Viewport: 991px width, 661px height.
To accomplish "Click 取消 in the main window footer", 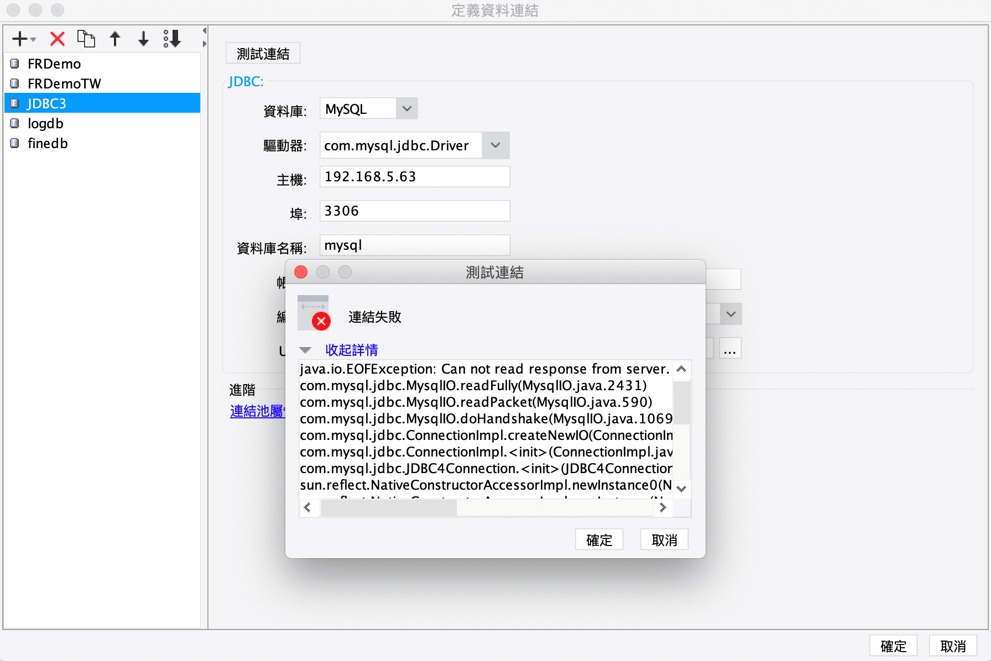I will click(x=953, y=646).
